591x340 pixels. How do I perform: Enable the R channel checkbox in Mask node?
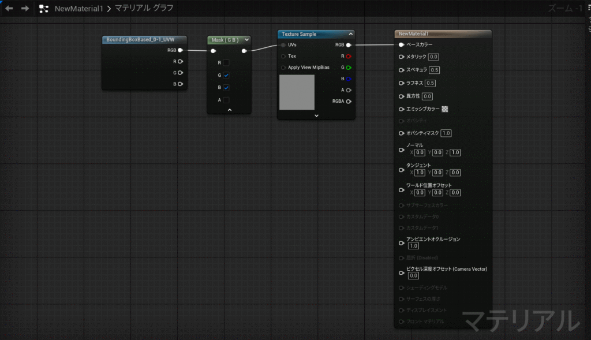tap(226, 63)
